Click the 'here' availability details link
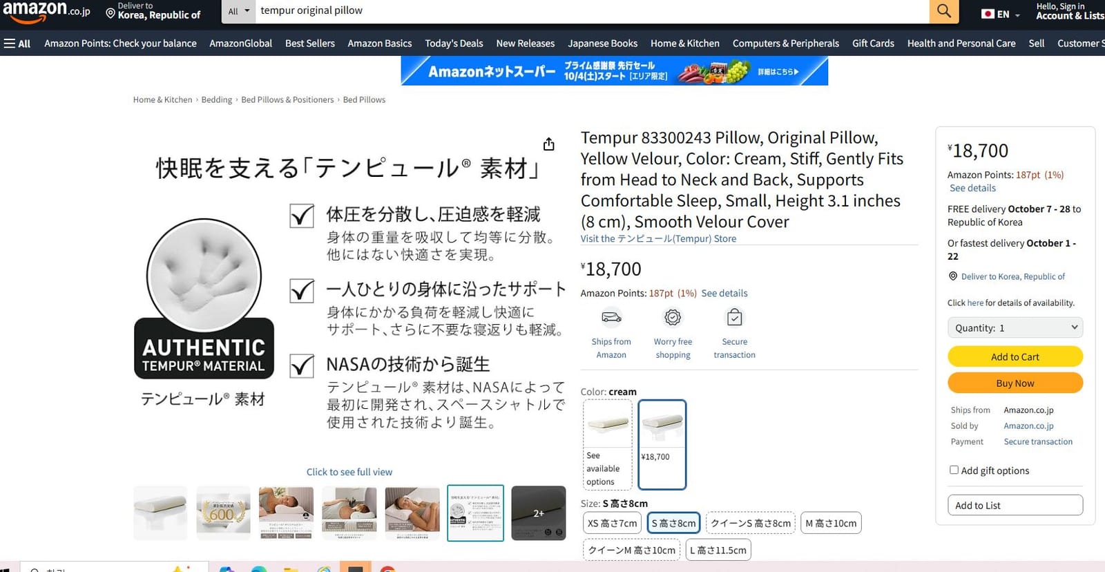Image resolution: width=1105 pixels, height=572 pixels. 975,303
